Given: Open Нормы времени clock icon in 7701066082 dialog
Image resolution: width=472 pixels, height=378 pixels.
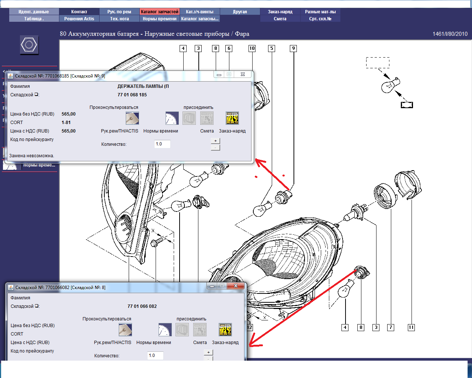Looking at the screenshot, I should (165, 330).
